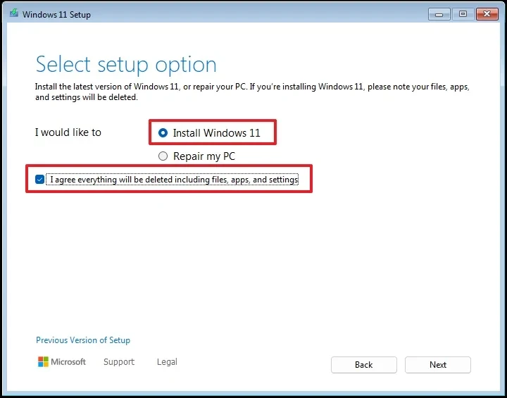The width and height of the screenshot is (507, 398).
Task: Open the Support link
Action: [x=118, y=362]
